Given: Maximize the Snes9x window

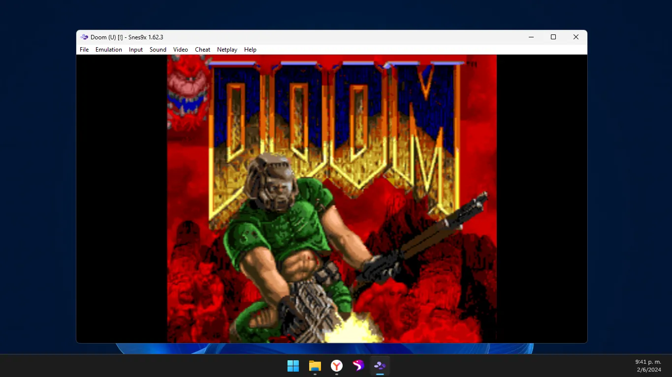Looking at the screenshot, I should (553, 37).
